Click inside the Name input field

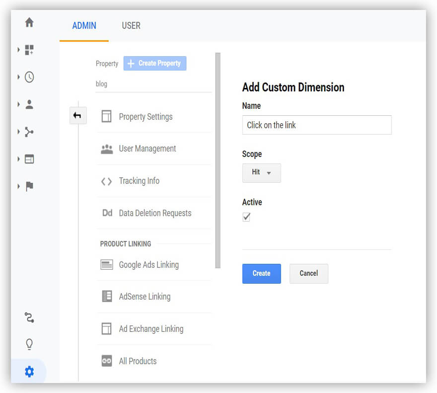pyautogui.click(x=316, y=125)
